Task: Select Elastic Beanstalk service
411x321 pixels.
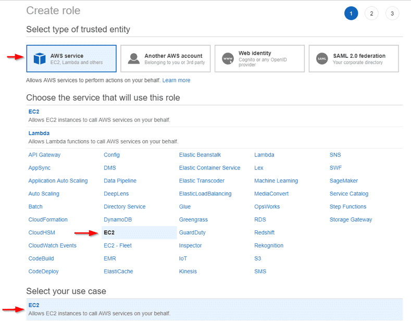Action: pos(200,155)
